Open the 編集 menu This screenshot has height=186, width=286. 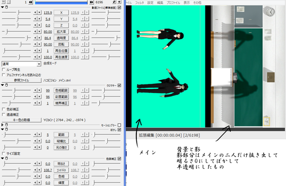pos(160,2)
